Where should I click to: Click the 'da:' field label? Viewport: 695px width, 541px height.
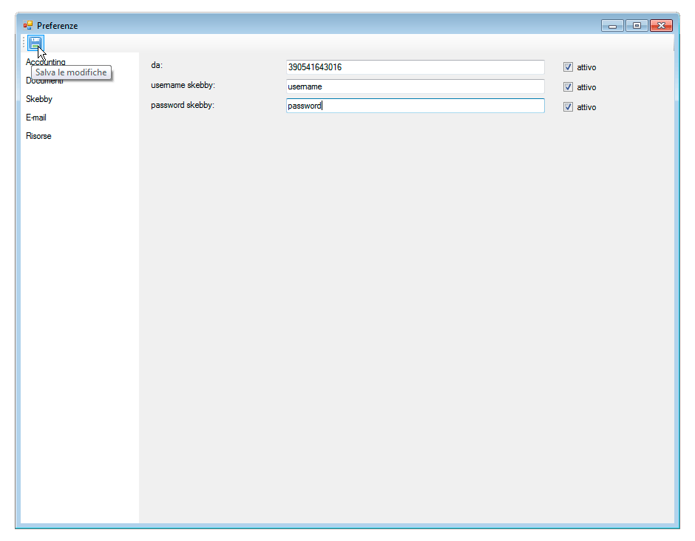coord(157,65)
